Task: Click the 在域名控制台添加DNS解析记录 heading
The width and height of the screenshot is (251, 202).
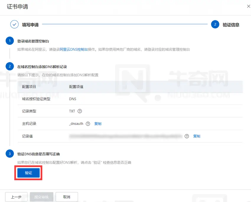Action: 42,67
